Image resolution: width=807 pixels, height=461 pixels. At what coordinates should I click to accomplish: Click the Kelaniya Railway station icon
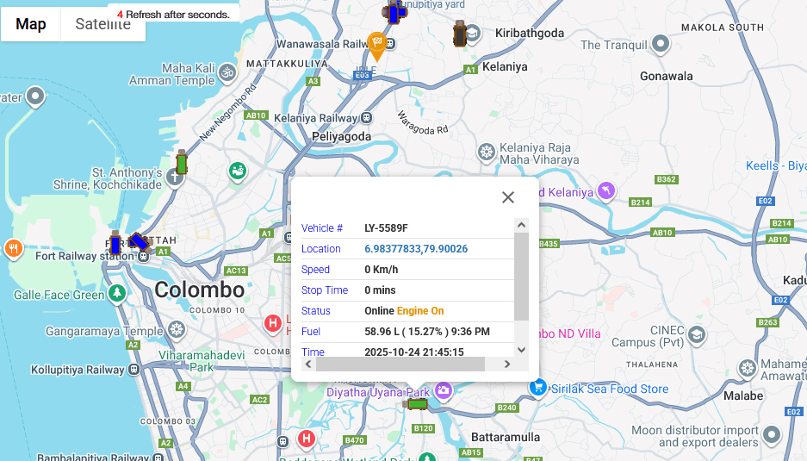[366, 118]
